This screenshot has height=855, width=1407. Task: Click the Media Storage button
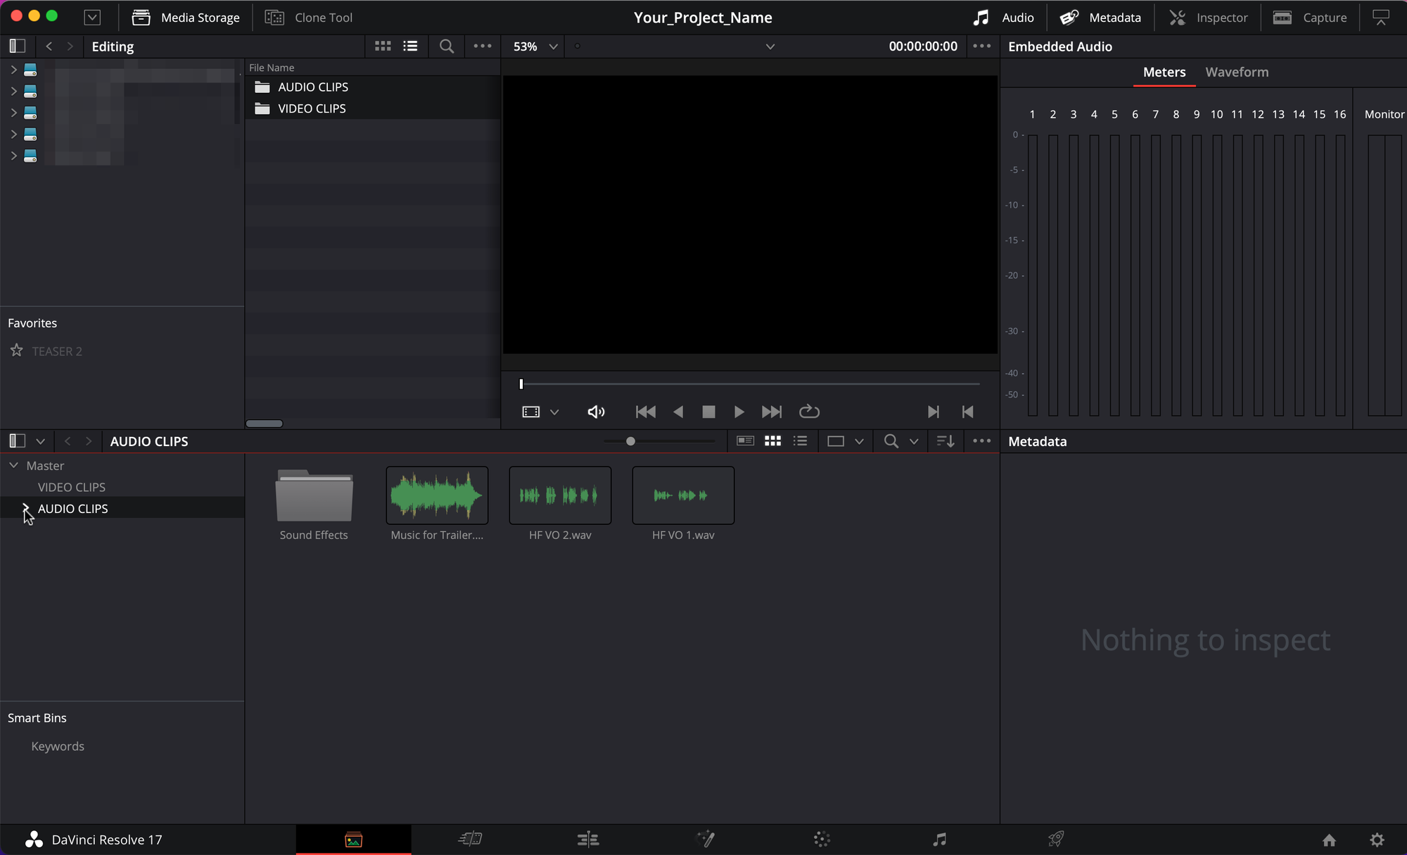click(x=186, y=18)
